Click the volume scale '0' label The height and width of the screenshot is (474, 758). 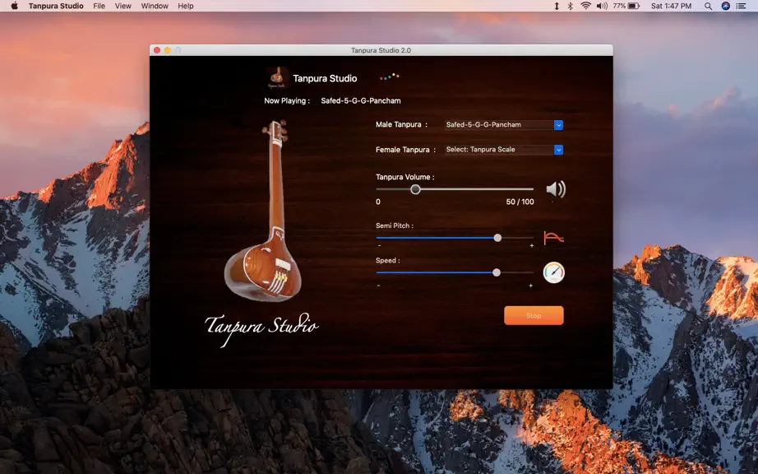[x=378, y=202]
